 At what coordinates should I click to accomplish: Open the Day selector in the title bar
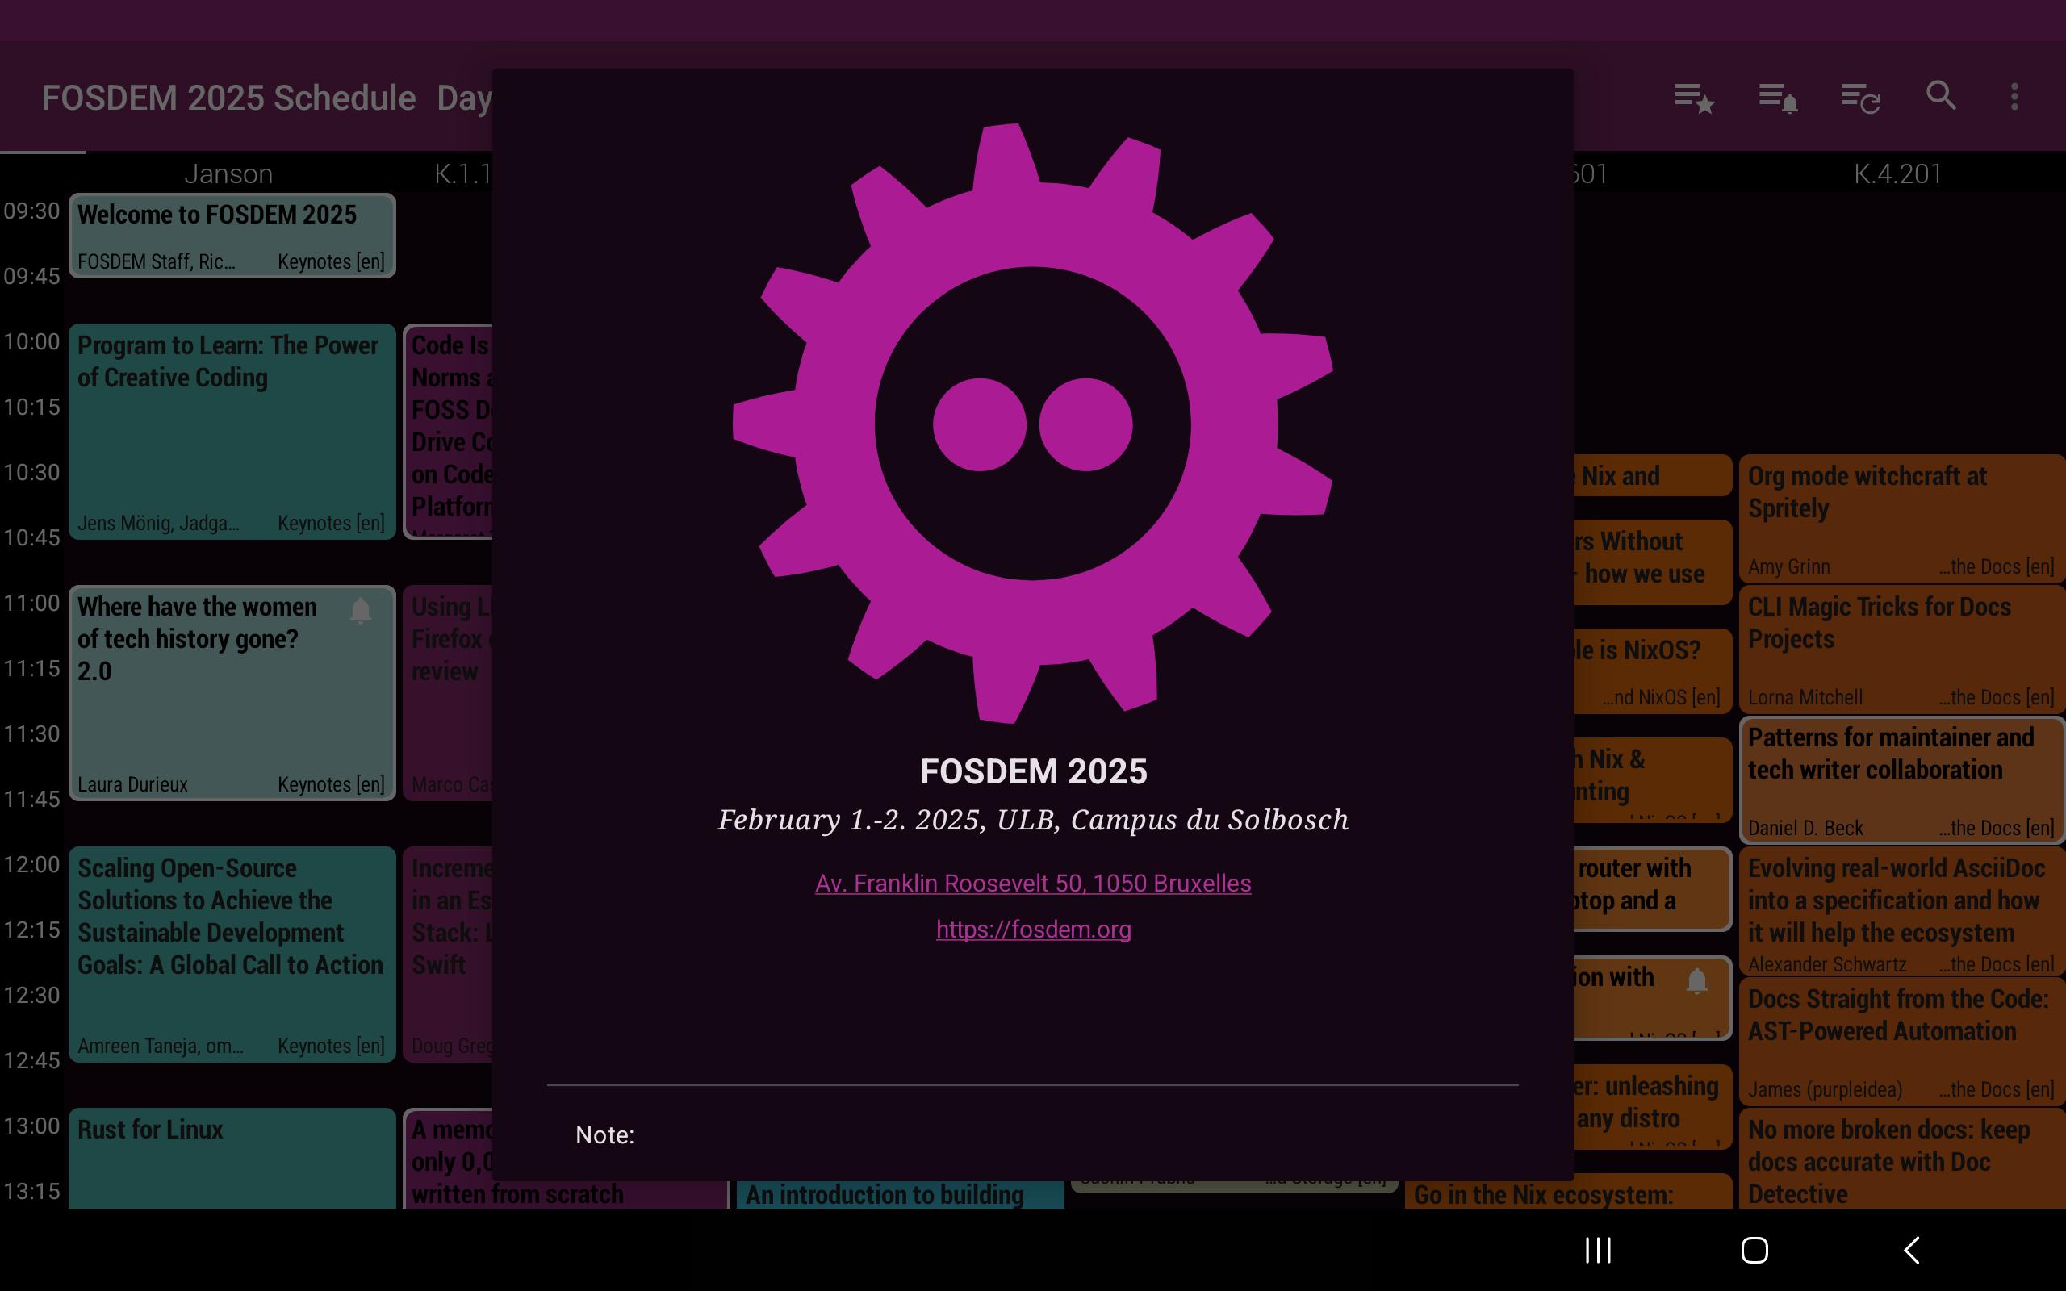[x=464, y=98]
